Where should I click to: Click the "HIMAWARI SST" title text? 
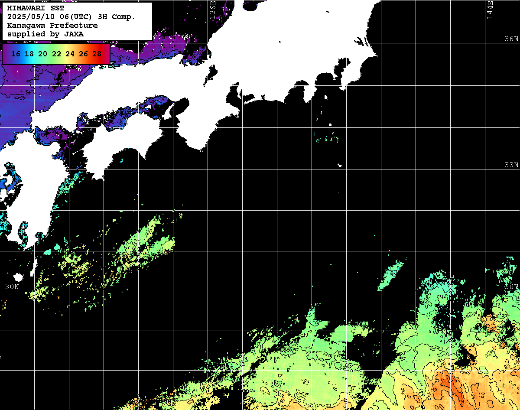[x=36, y=8]
